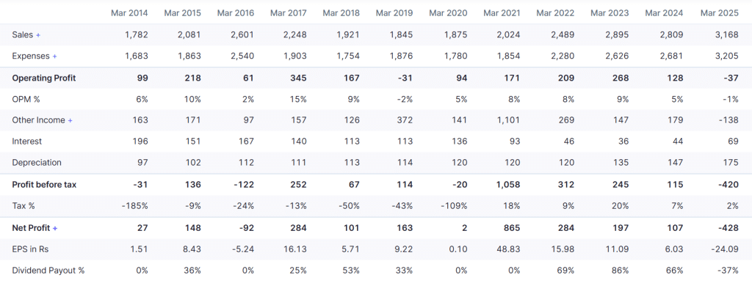Screen dimensions: 752x283
Task: Click the Dividend Payout % row label
Action: pyautogui.click(x=48, y=271)
